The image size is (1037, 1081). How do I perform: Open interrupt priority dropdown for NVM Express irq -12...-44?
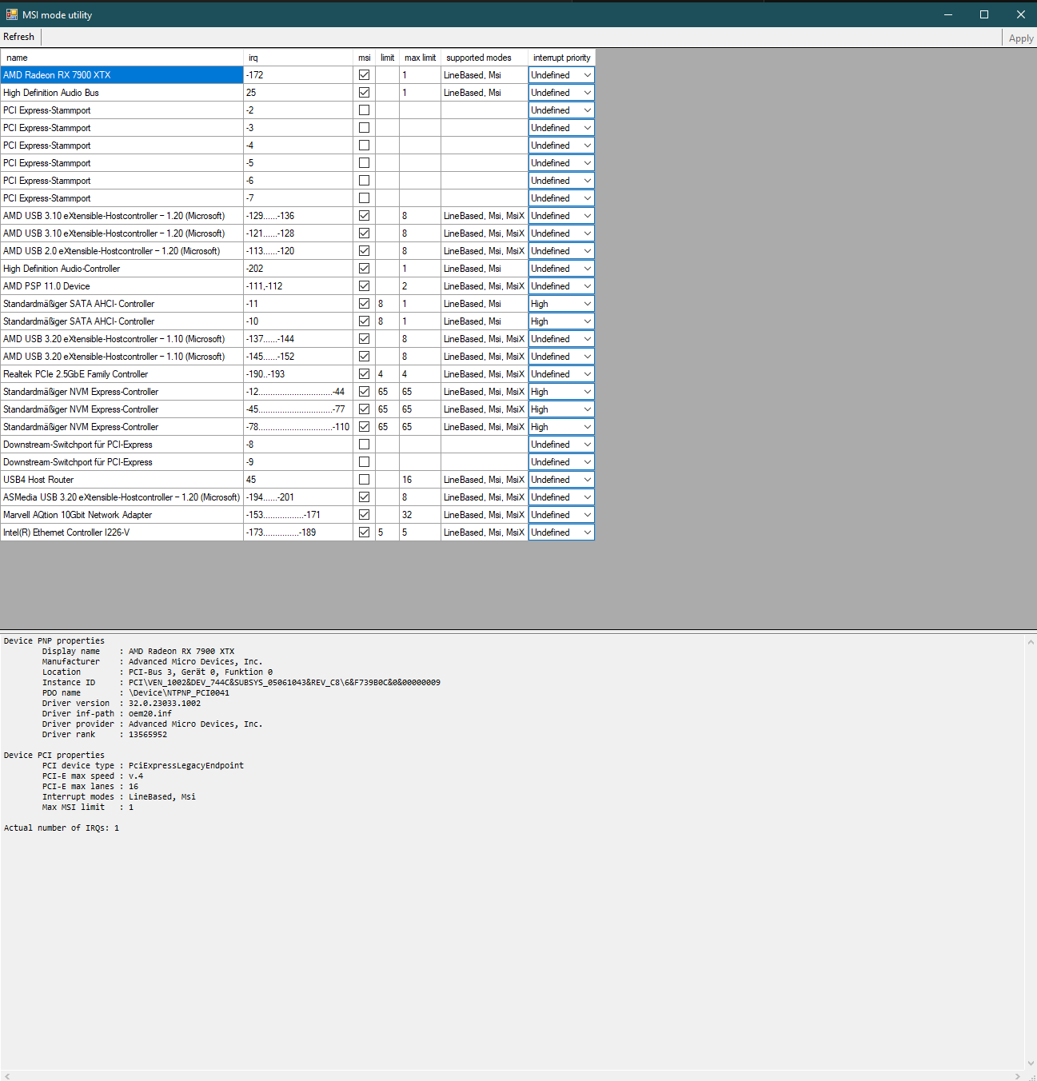click(x=587, y=392)
